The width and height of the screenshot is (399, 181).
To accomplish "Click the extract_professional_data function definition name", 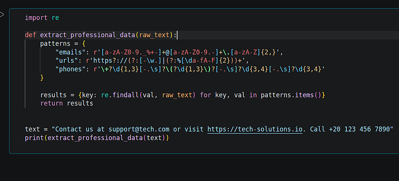I will point(87,35).
